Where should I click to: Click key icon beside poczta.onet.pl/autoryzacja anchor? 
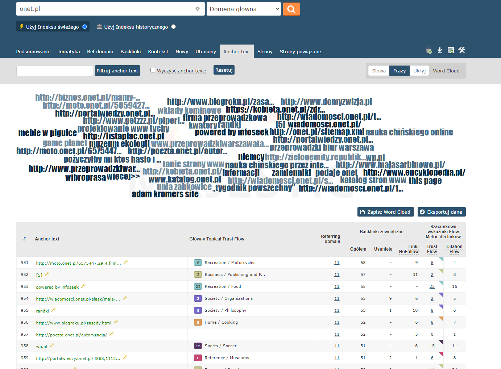(111, 334)
